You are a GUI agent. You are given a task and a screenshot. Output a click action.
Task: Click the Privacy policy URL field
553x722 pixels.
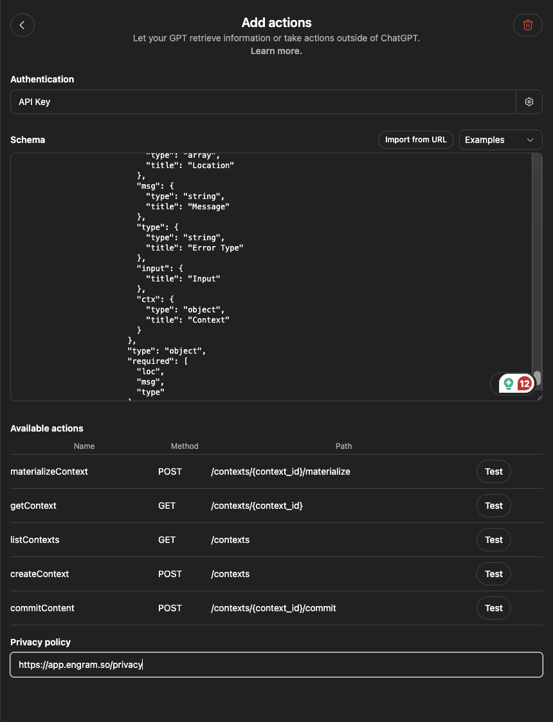276,664
